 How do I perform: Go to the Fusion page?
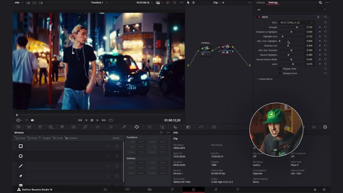[171, 189]
